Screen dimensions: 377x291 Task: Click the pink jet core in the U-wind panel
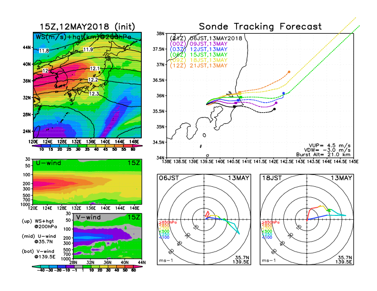coord(44,184)
